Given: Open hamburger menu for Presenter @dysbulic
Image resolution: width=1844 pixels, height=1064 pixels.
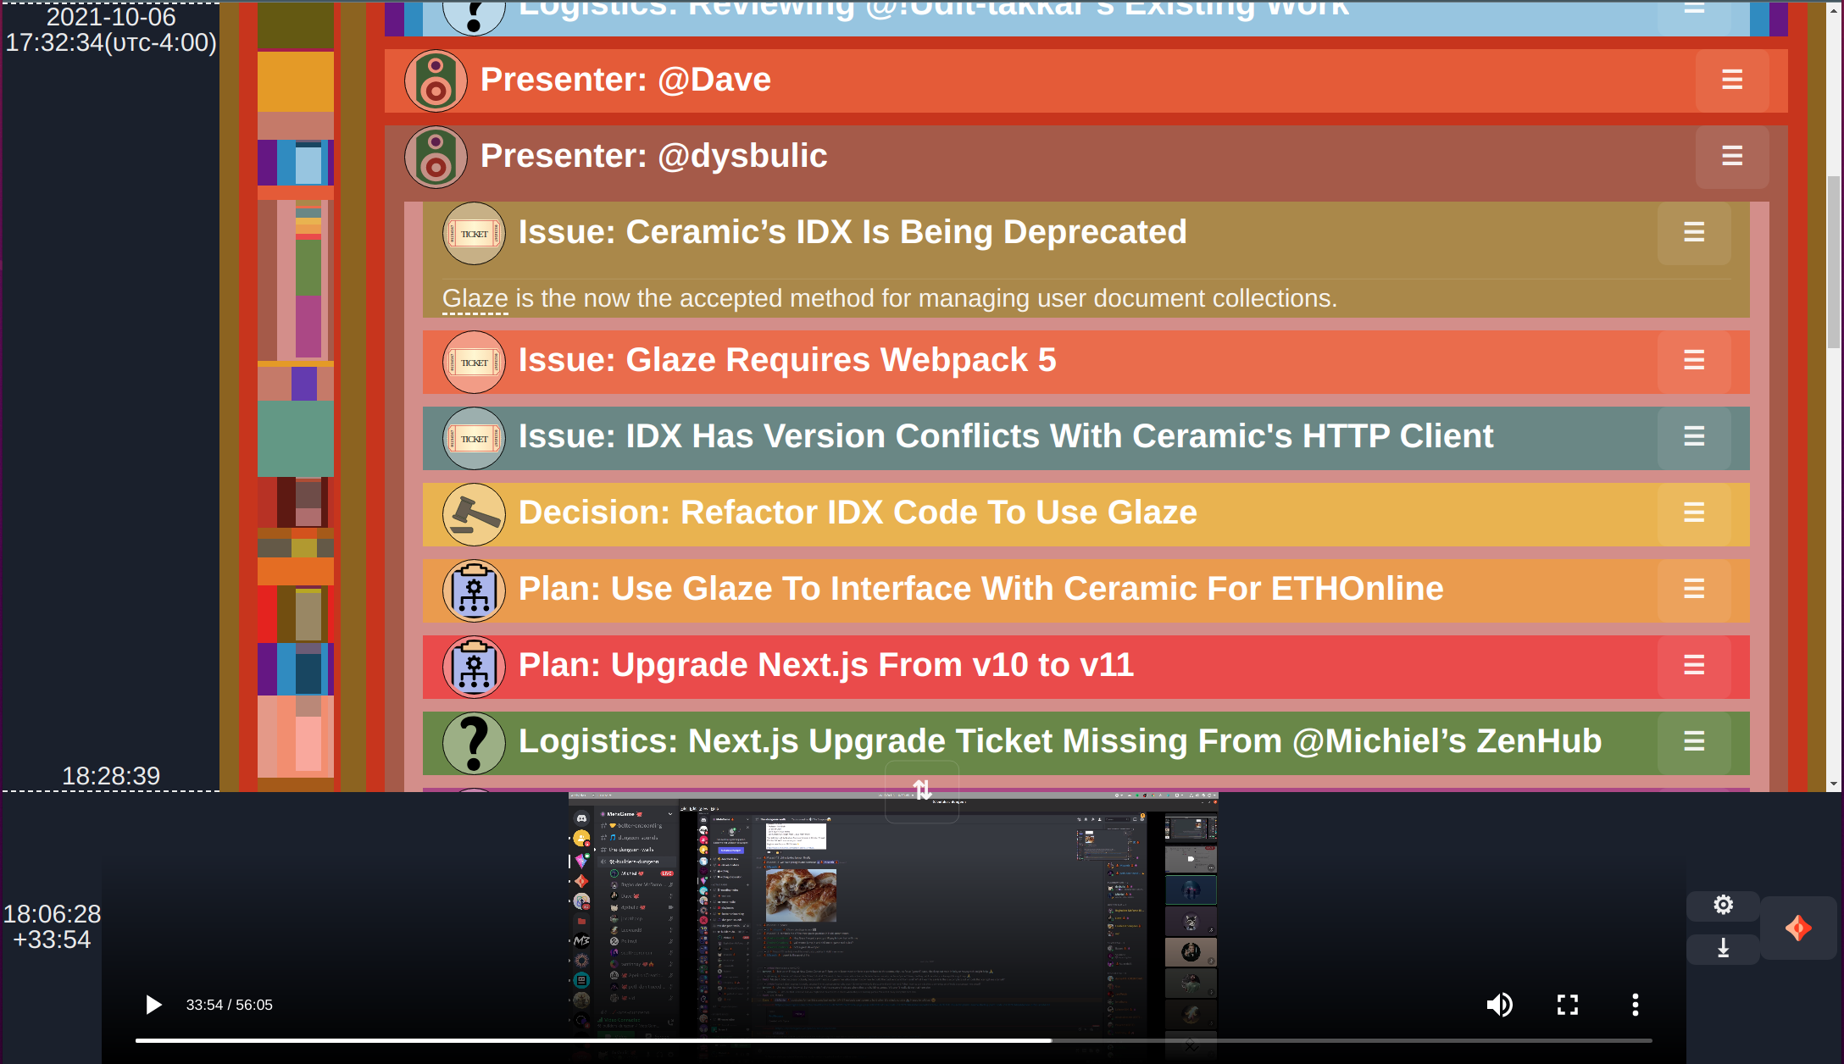Looking at the screenshot, I should click(1732, 156).
